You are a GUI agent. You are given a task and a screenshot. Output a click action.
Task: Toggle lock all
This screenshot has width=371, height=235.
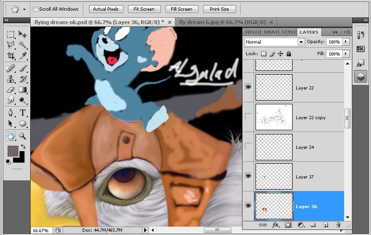coord(288,54)
